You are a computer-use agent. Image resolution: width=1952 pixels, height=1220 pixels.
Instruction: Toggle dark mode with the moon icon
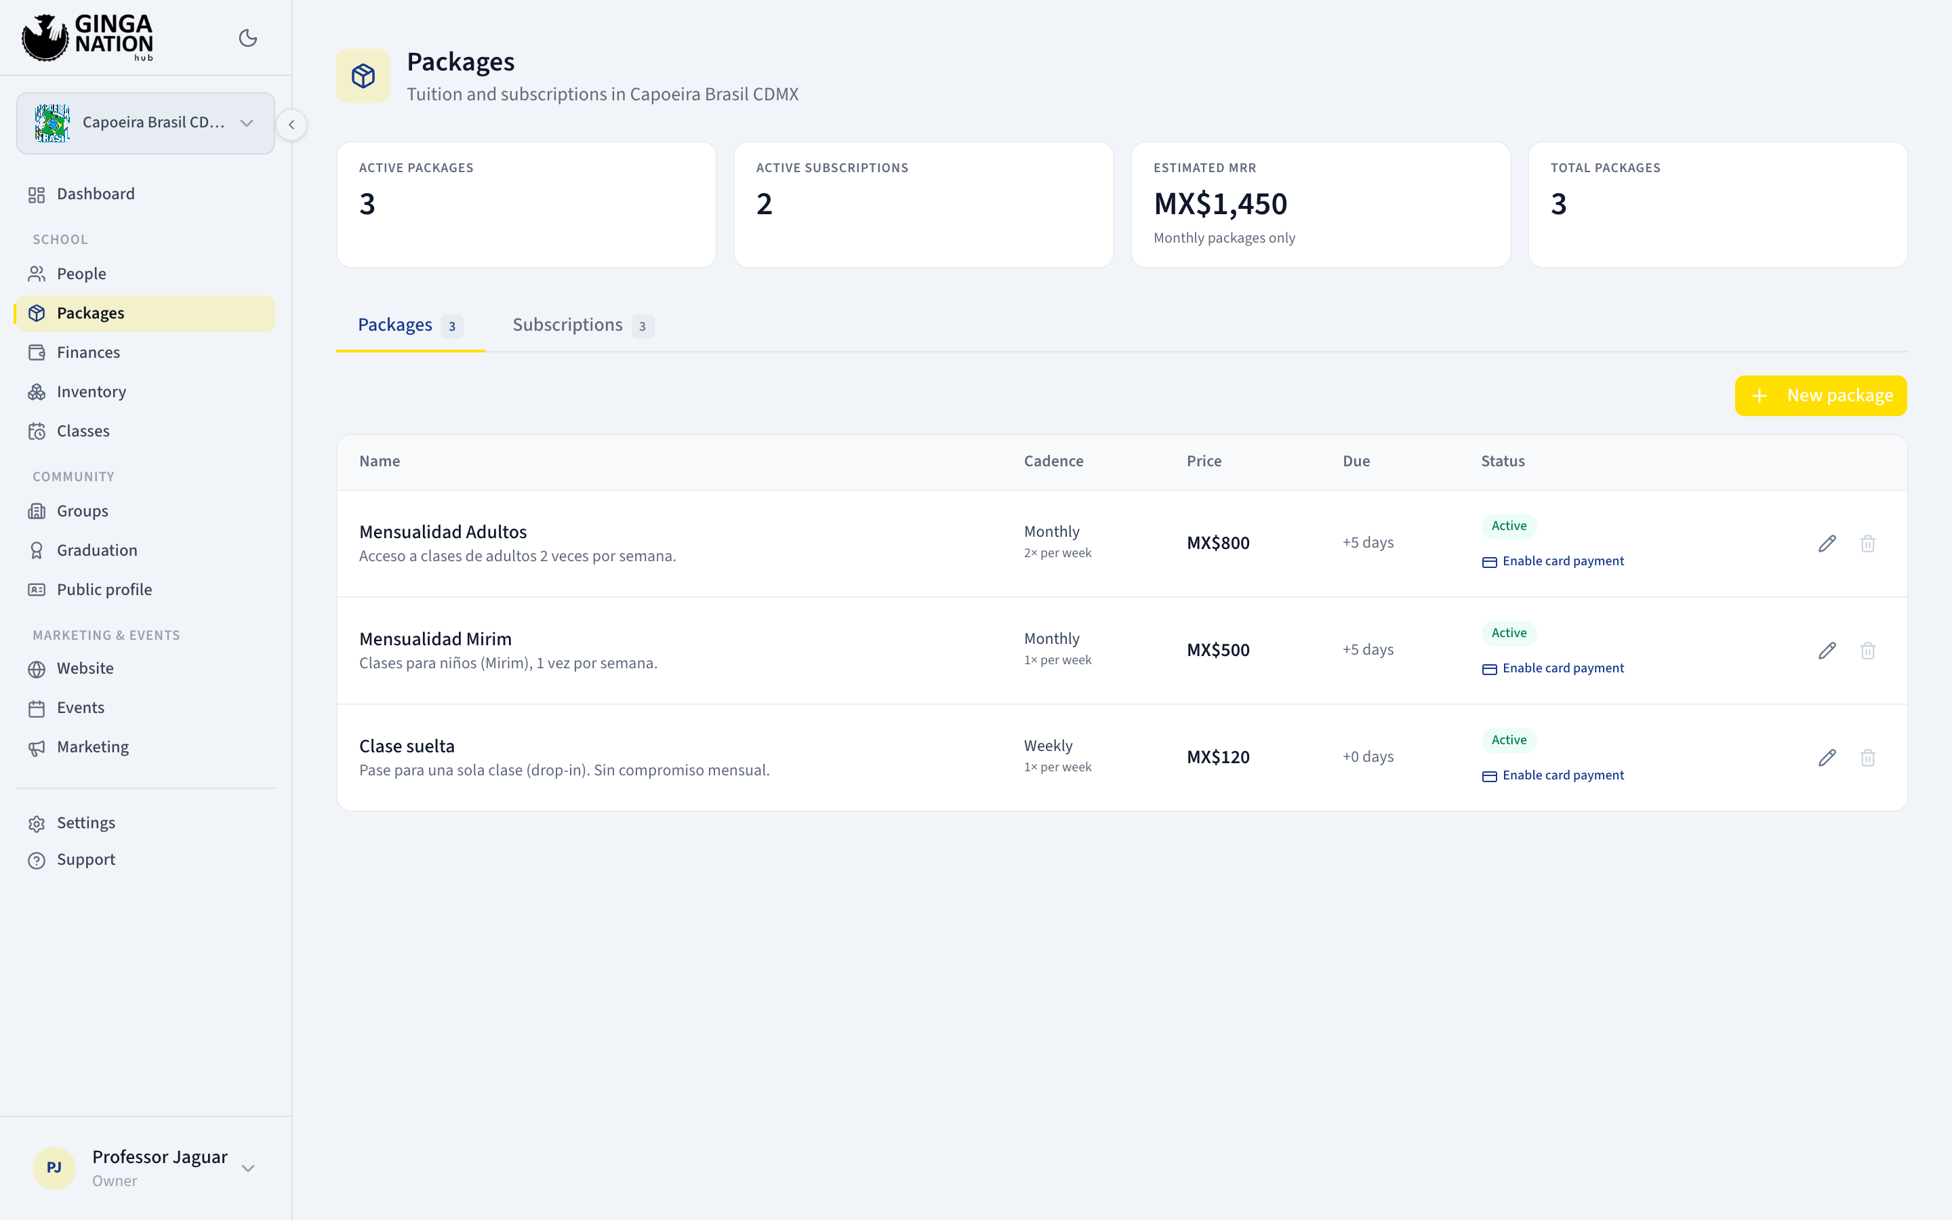click(x=247, y=38)
